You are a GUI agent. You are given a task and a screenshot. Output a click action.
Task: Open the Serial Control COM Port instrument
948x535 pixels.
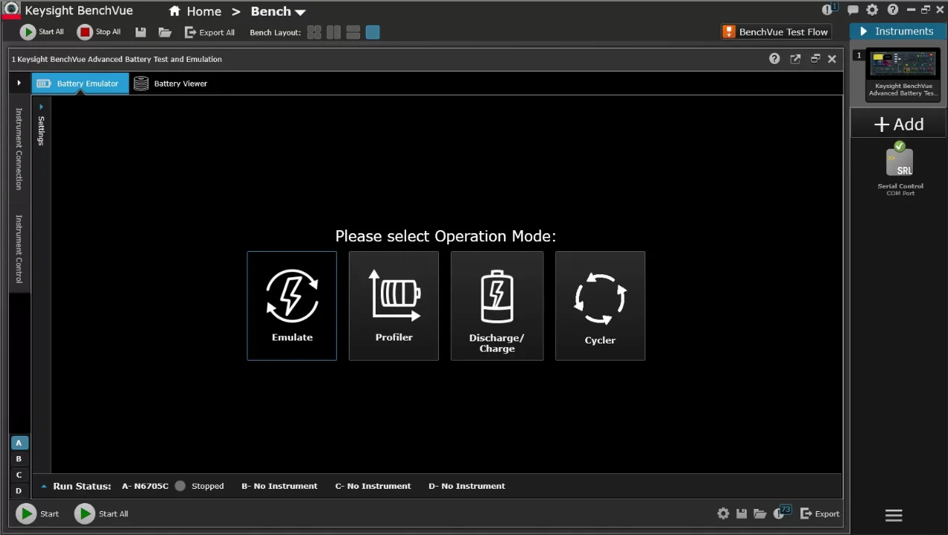900,169
